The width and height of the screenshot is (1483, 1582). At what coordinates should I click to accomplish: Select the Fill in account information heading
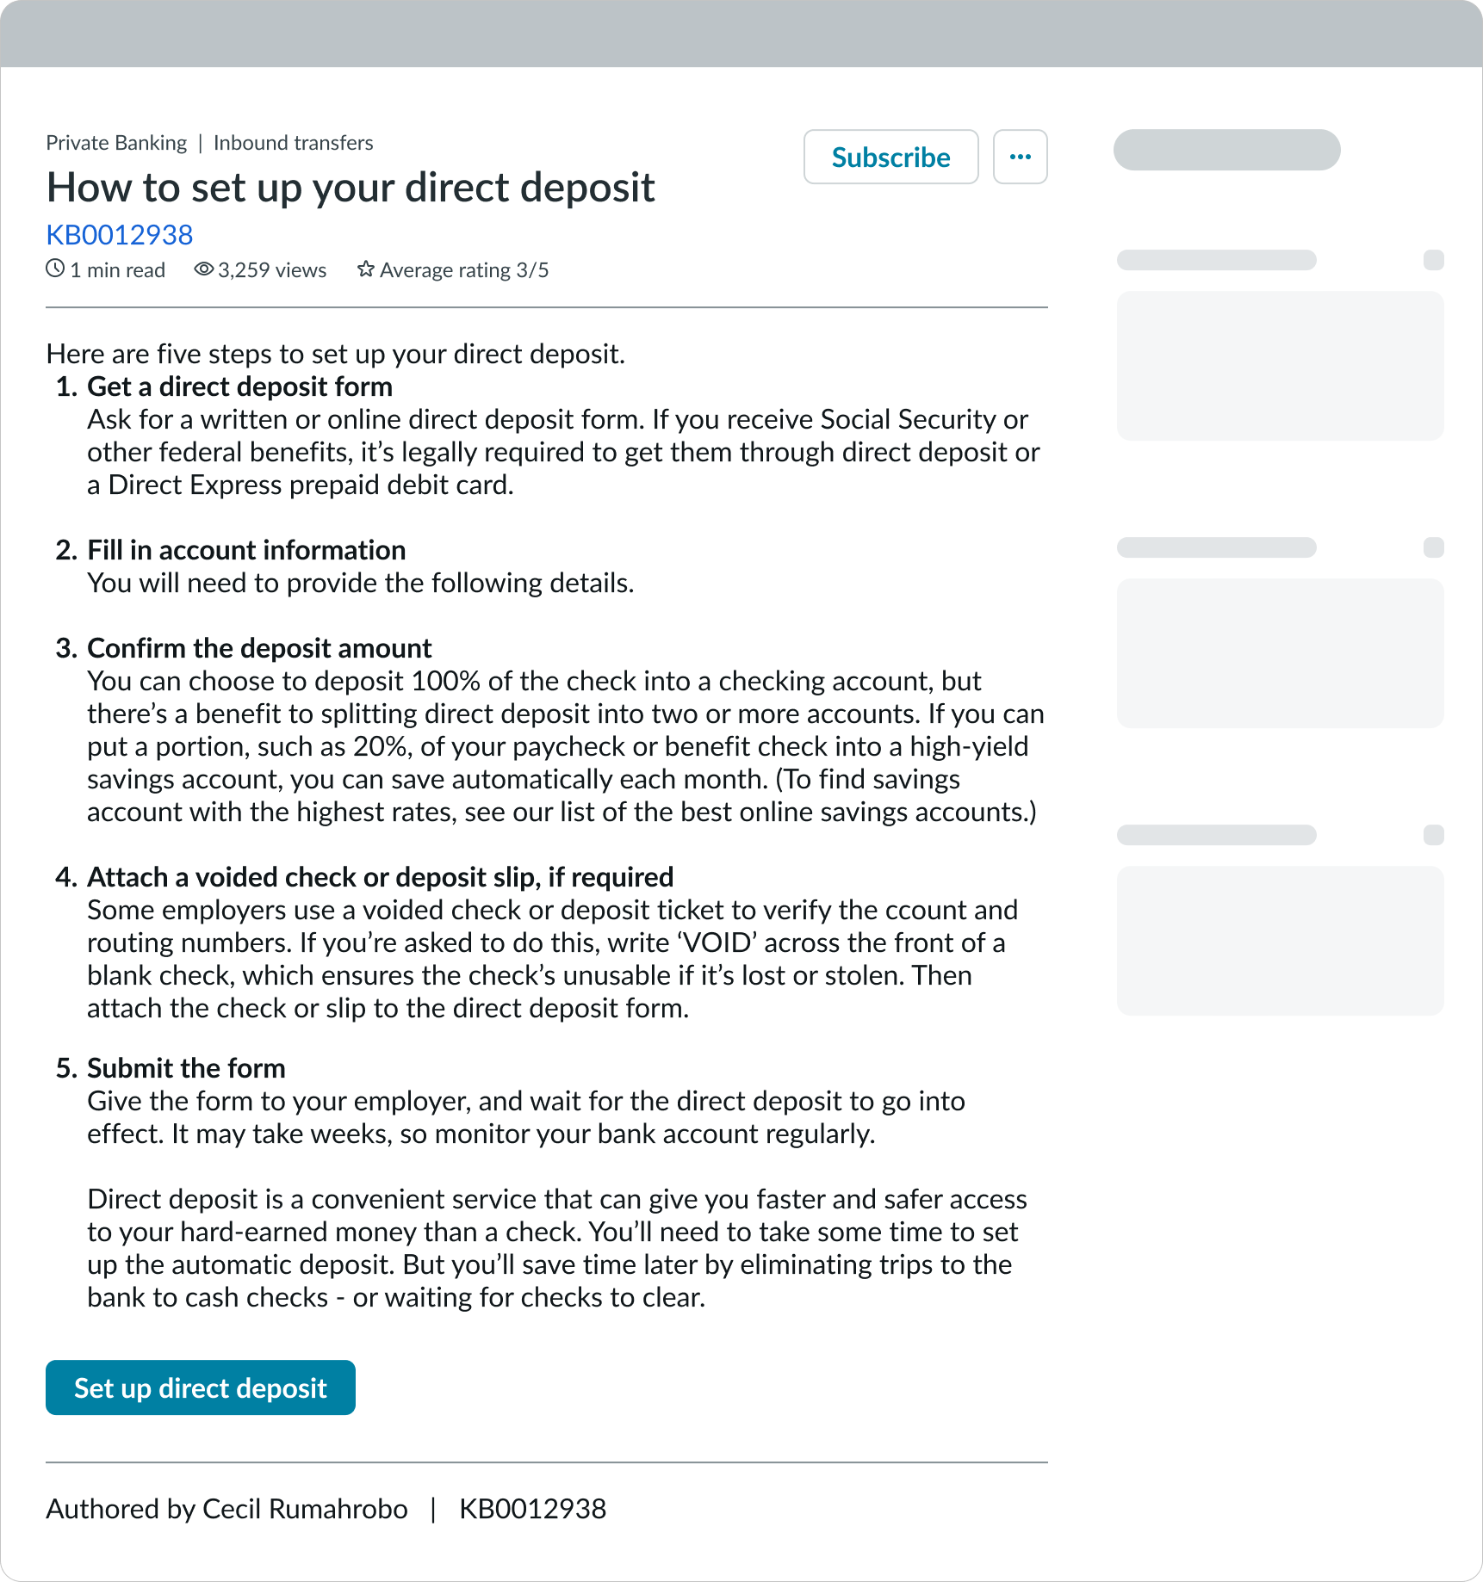click(246, 550)
